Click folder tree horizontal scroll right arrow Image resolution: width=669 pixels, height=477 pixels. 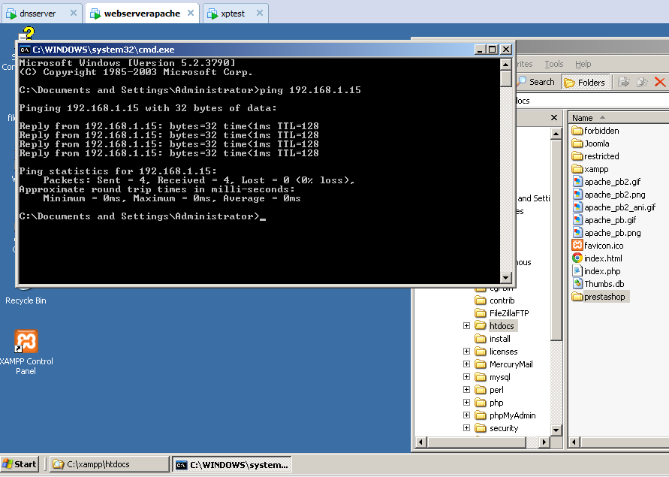coord(544,442)
